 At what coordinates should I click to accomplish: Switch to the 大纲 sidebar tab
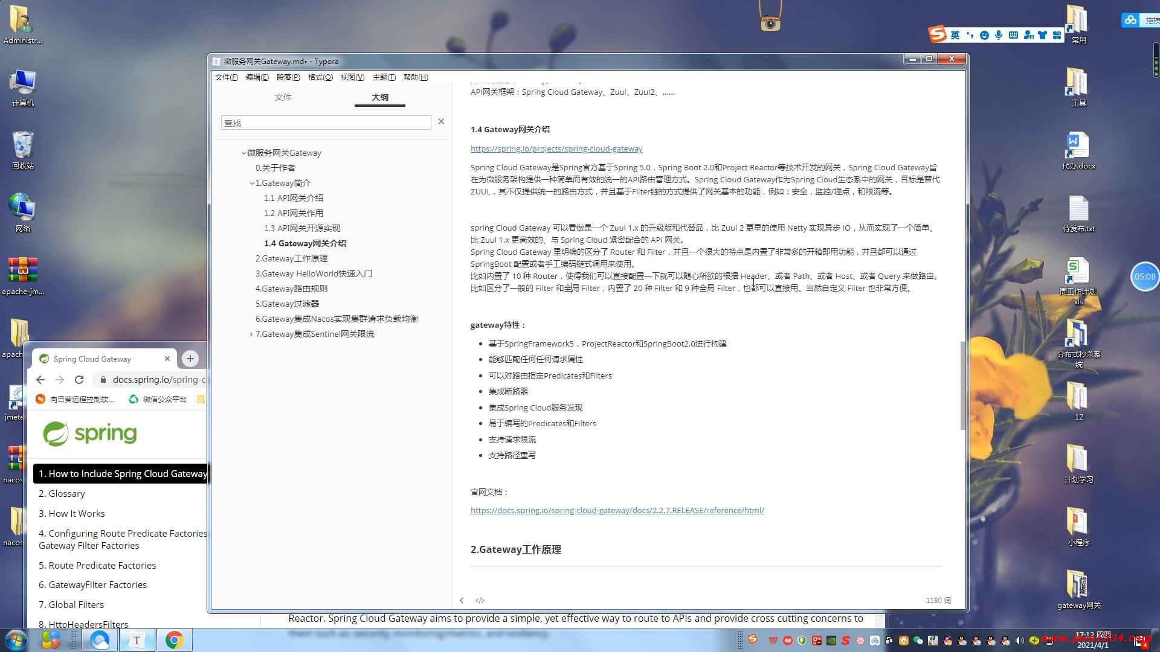(380, 97)
